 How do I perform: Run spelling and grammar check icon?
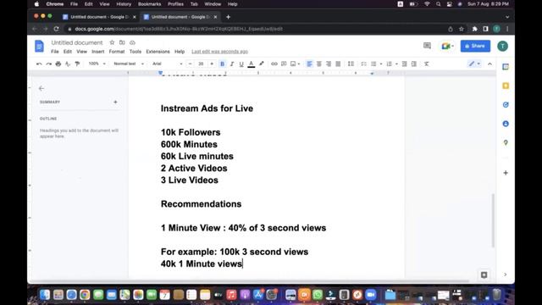pyautogui.click(x=68, y=64)
